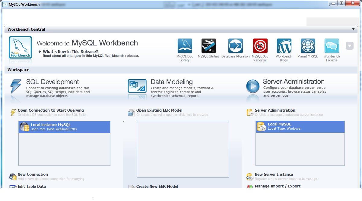The image size is (362, 201).
Task: Maximize the MySQL Workbench window
Action: (341, 3)
